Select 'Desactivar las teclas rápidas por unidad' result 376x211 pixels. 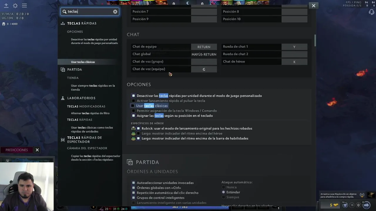[x=94, y=41]
